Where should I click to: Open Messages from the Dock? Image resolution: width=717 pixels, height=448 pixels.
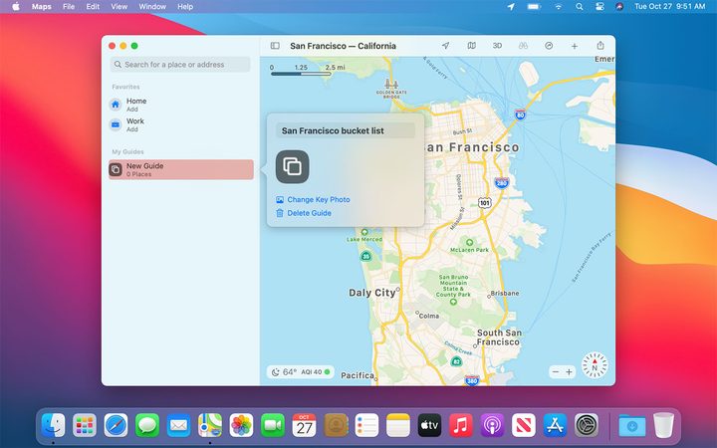(147, 425)
